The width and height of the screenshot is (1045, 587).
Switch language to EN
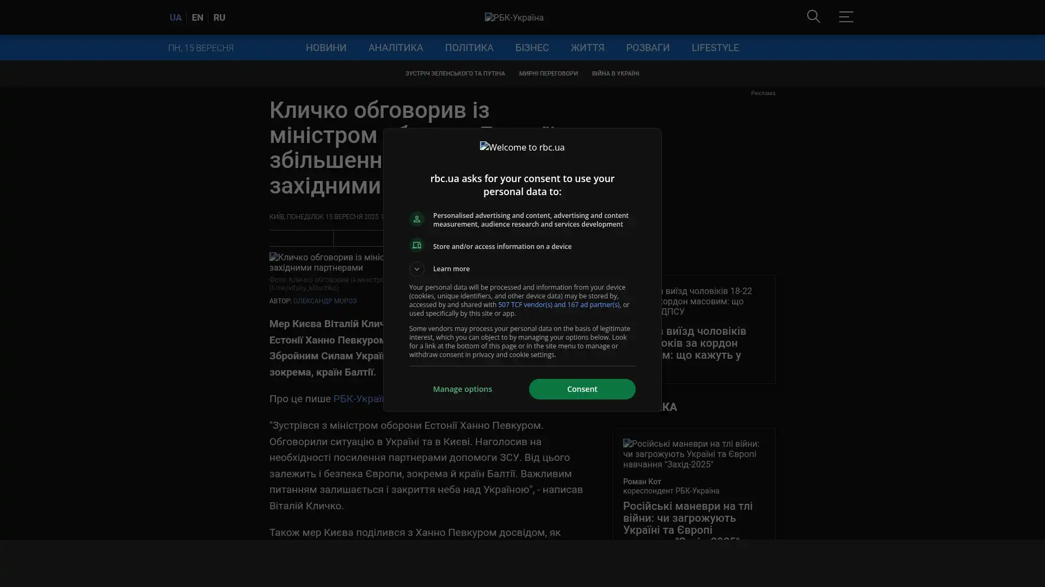[x=198, y=17]
